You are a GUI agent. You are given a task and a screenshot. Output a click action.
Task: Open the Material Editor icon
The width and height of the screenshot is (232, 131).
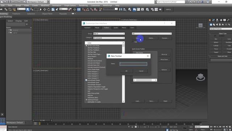tap(147, 9)
